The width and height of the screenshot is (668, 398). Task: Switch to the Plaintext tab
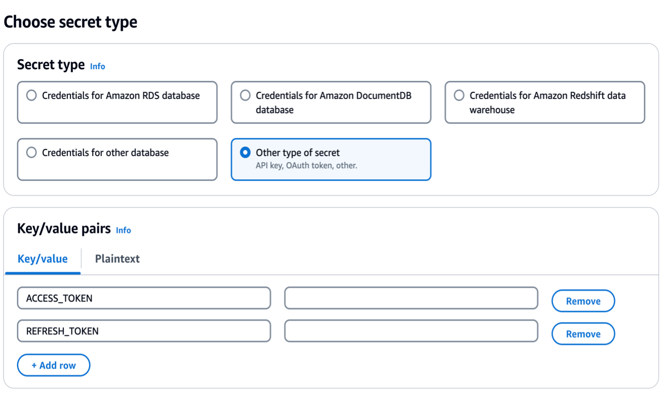click(117, 259)
